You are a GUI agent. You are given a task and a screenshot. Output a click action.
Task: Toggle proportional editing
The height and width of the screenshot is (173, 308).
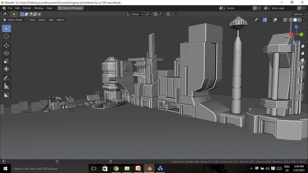coord(168,14)
